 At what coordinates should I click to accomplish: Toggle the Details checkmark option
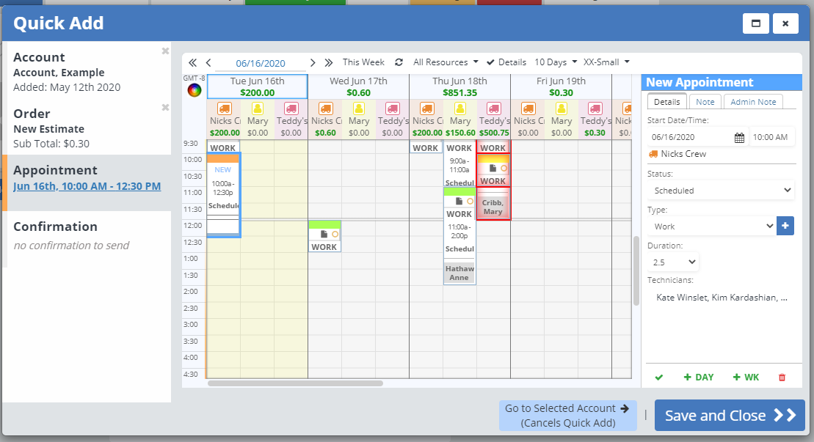click(x=506, y=62)
